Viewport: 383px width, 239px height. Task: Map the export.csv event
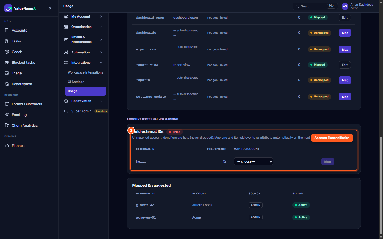coord(345,50)
